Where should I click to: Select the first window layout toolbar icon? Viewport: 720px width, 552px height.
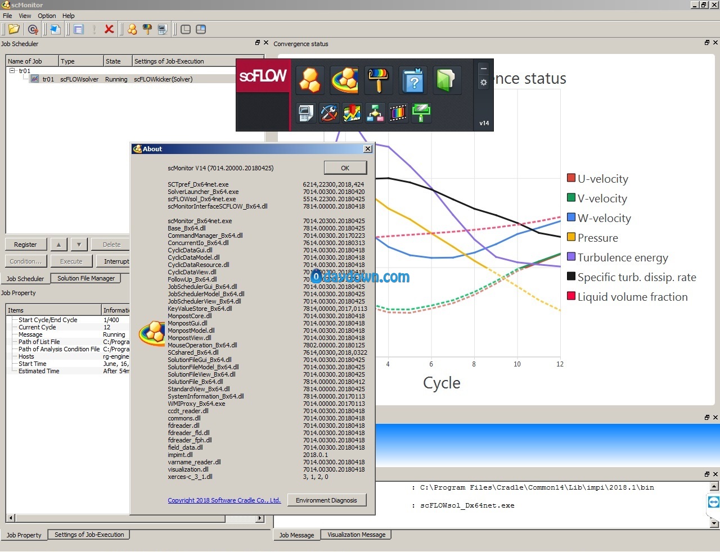click(x=186, y=29)
